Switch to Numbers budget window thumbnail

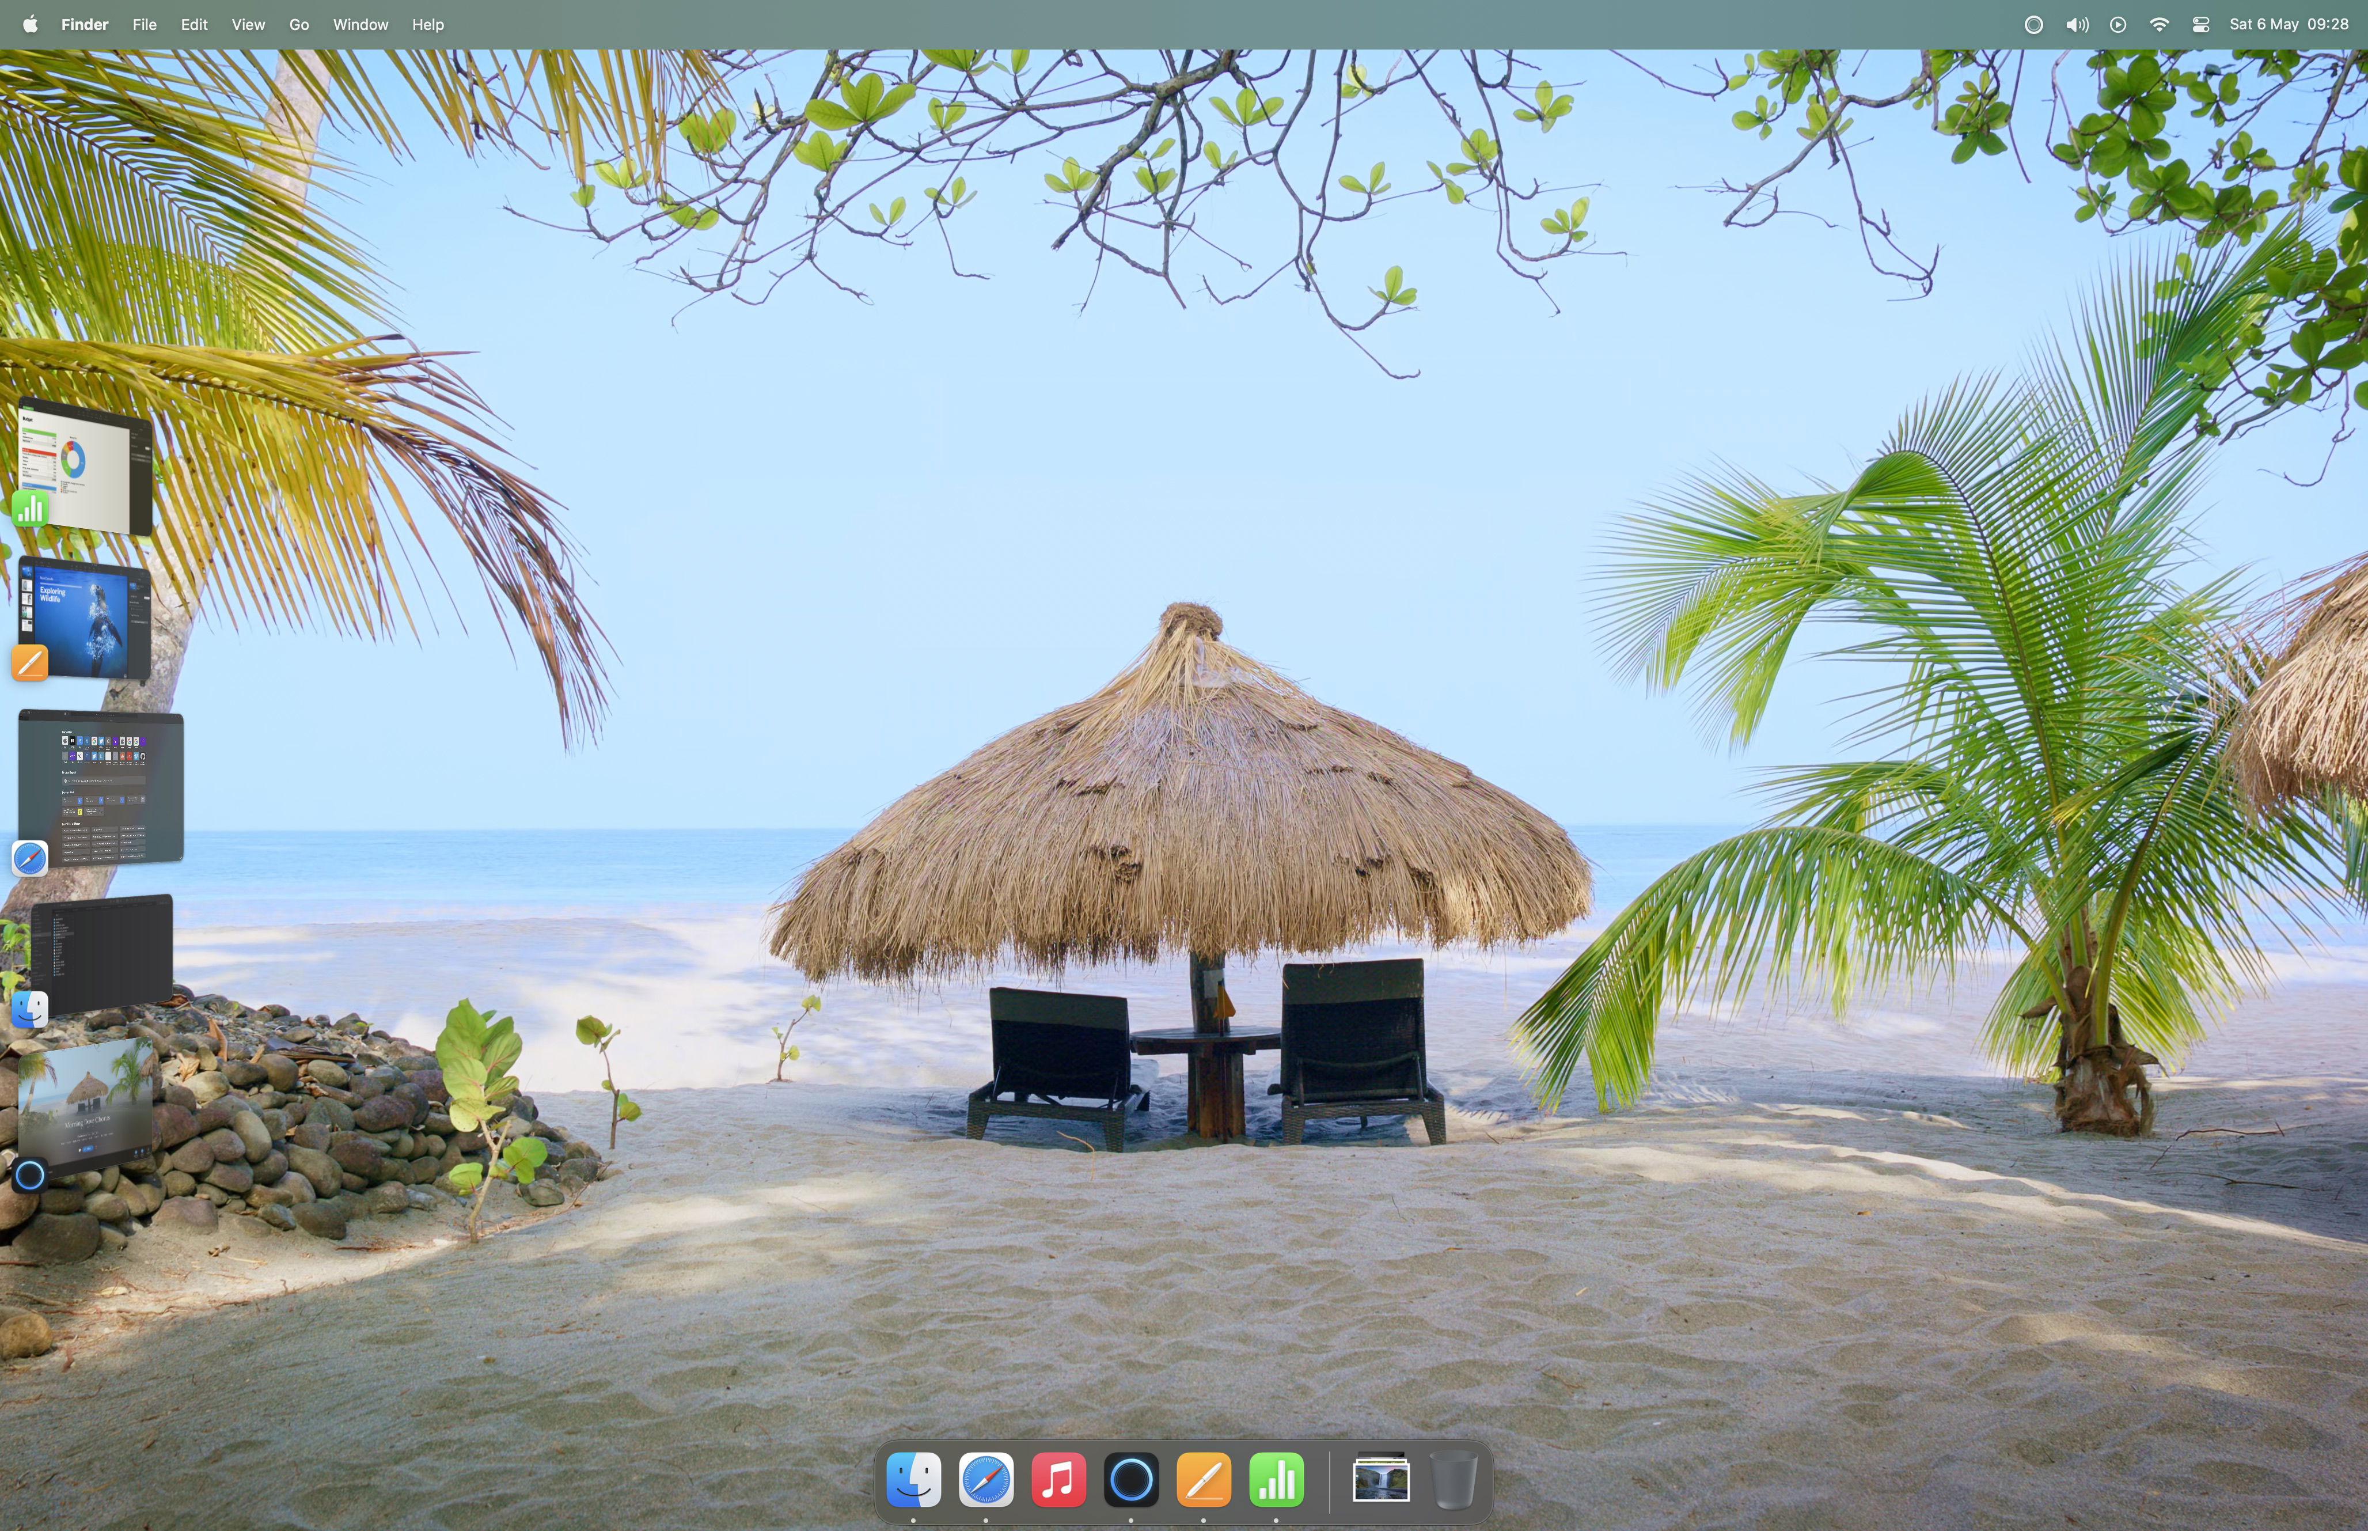coord(86,465)
